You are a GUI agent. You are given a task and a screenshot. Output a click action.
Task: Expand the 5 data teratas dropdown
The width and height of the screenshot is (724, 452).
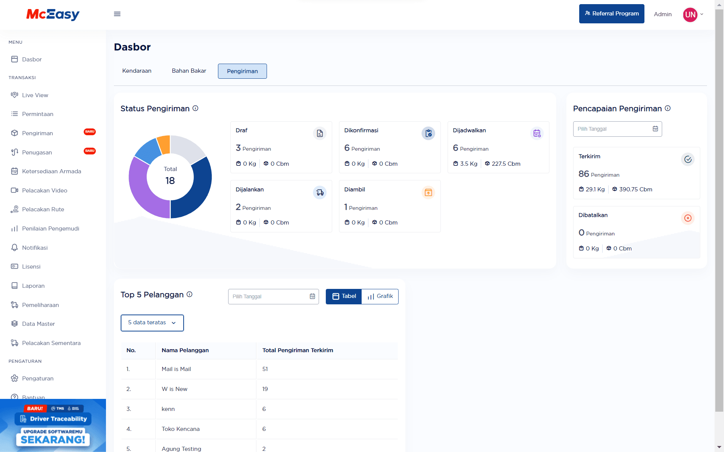[x=152, y=323]
